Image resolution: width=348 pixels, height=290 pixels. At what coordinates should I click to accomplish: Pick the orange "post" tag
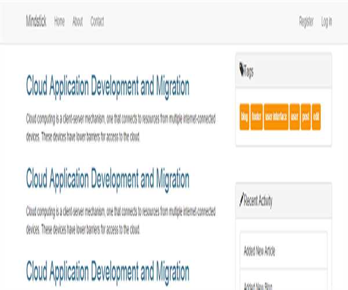[306, 117]
